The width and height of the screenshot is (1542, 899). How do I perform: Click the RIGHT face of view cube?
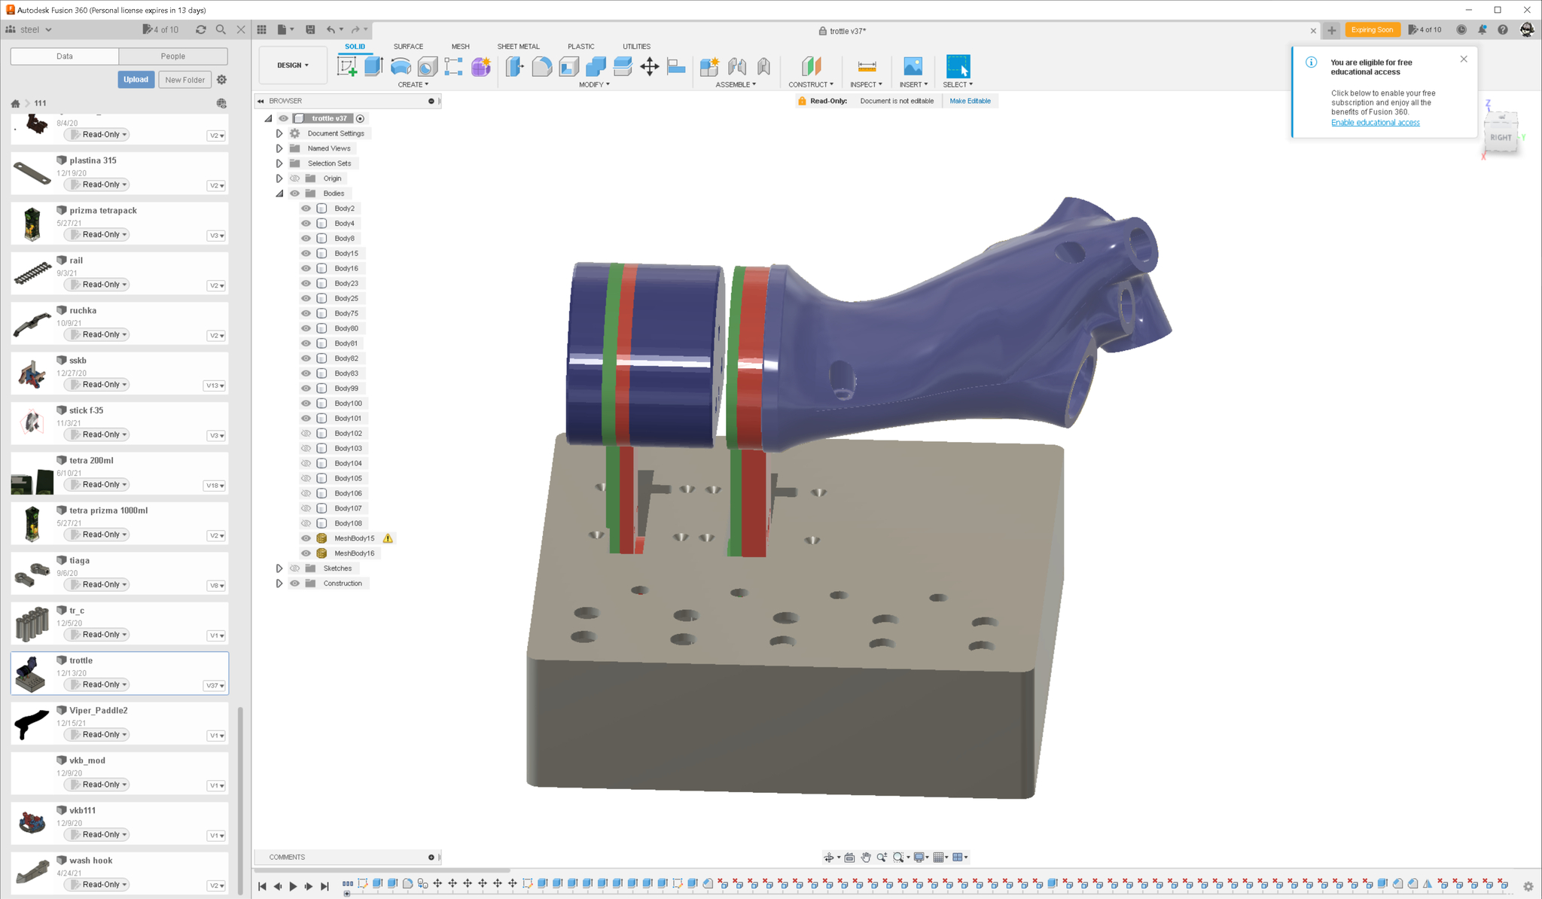click(1500, 138)
